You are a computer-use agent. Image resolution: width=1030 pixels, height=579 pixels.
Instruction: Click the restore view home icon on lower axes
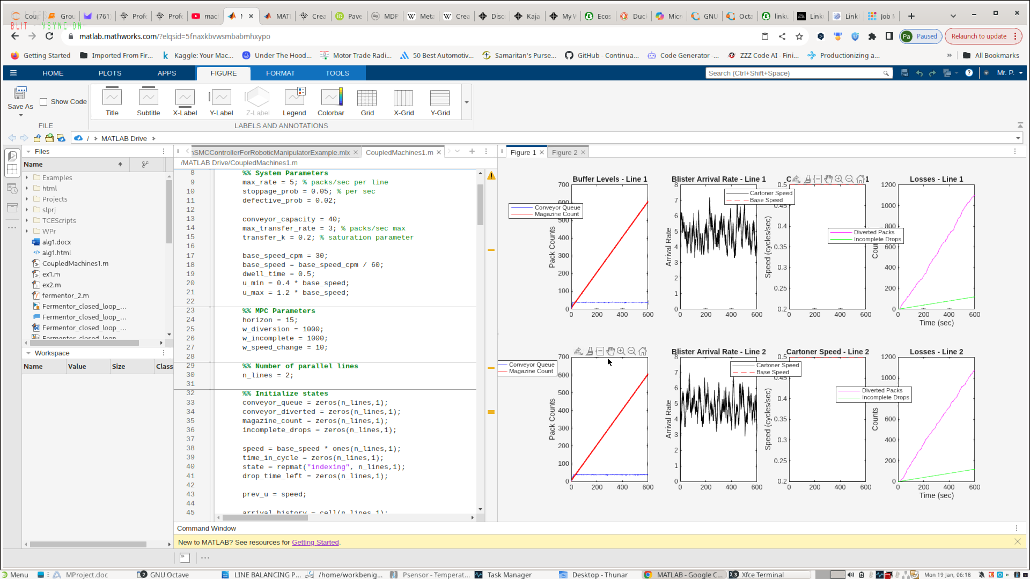pyautogui.click(x=643, y=352)
